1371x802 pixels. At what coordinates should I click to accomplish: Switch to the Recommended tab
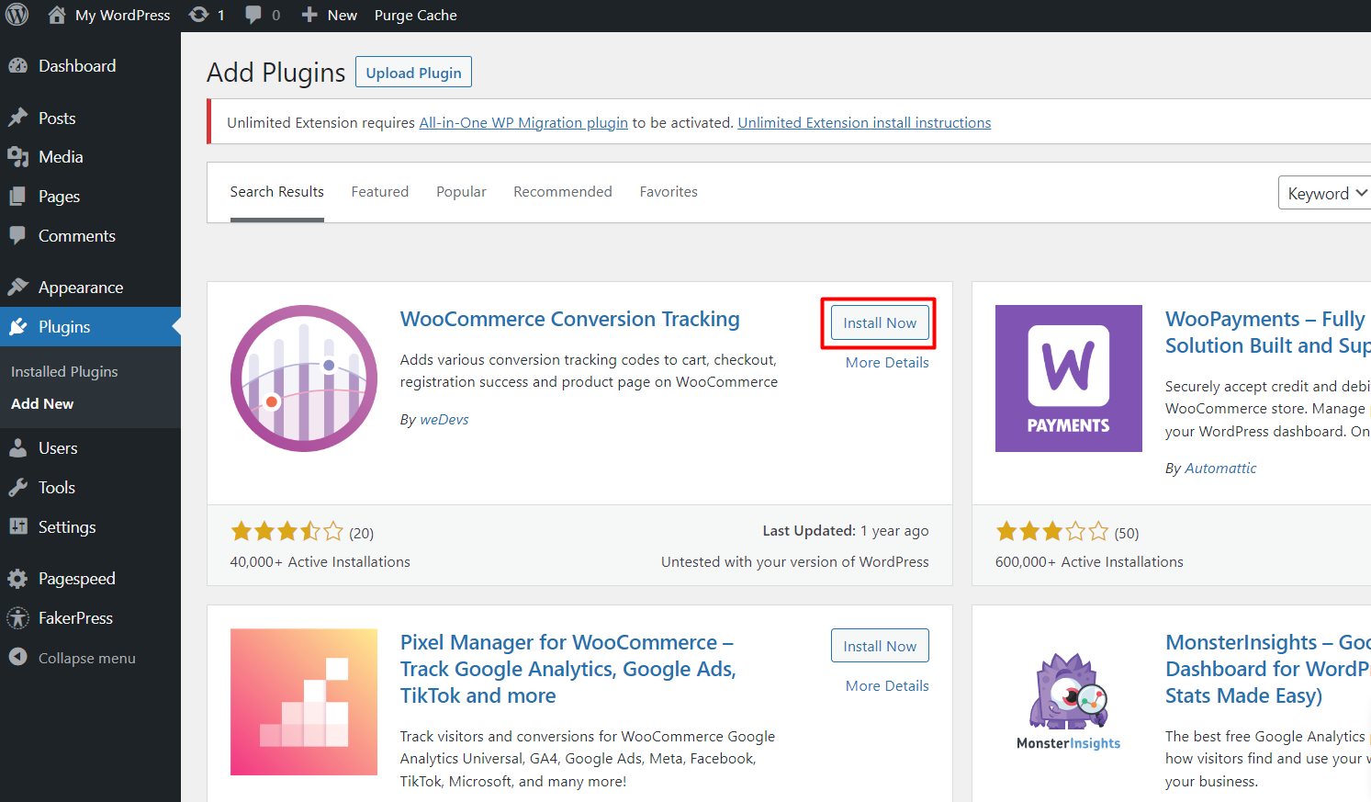tap(563, 192)
